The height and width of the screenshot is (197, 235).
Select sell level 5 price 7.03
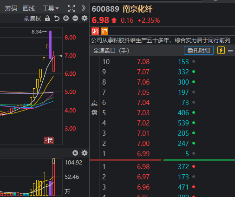click(x=144, y=113)
